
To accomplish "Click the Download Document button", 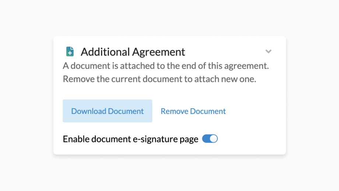I will [107, 111].
